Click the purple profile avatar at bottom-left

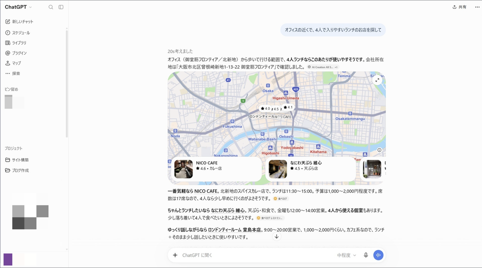pyautogui.click(x=8, y=260)
